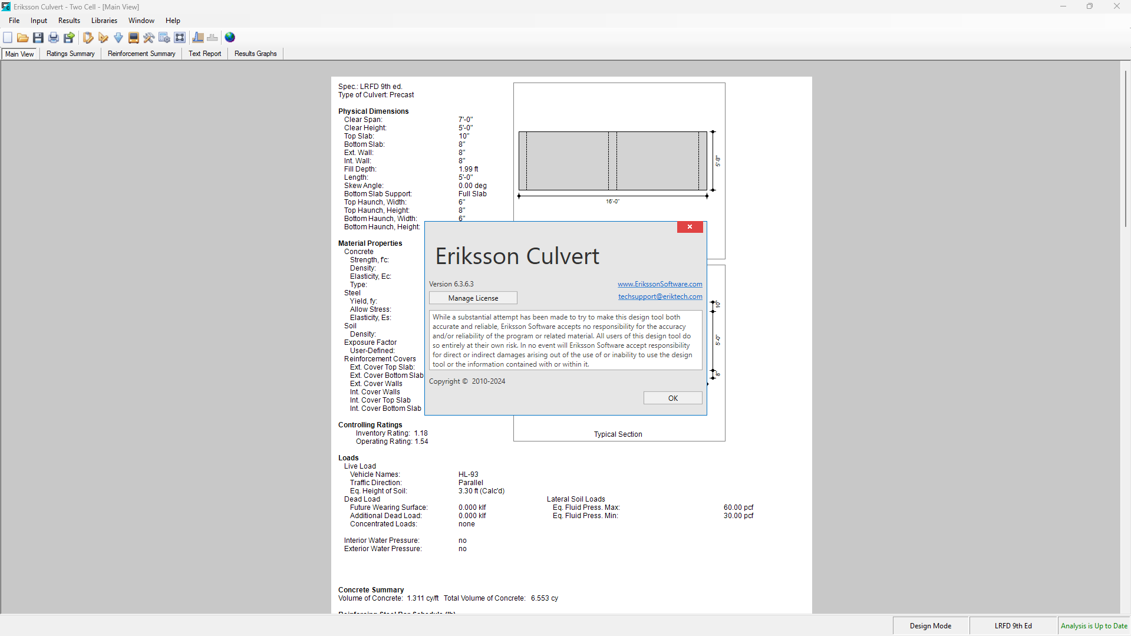This screenshot has height=636, width=1131.
Task: Click the LRFD 9th Ed status panel
Action: tap(1013, 626)
